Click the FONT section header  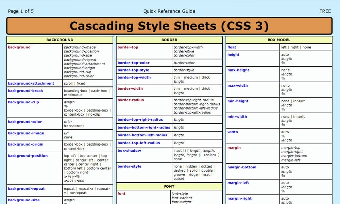tap(169, 186)
